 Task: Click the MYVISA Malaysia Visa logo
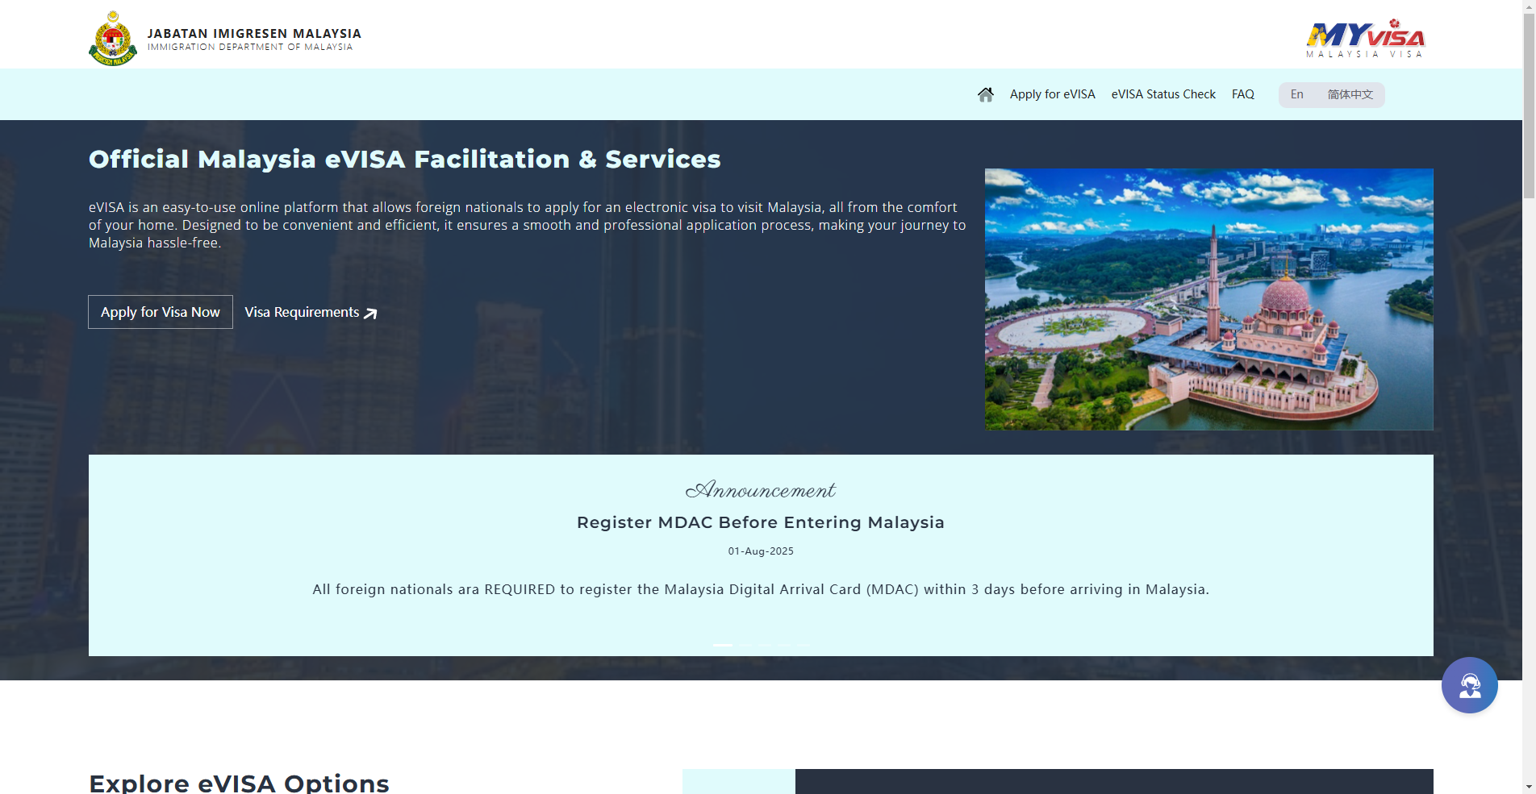click(1365, 38)
